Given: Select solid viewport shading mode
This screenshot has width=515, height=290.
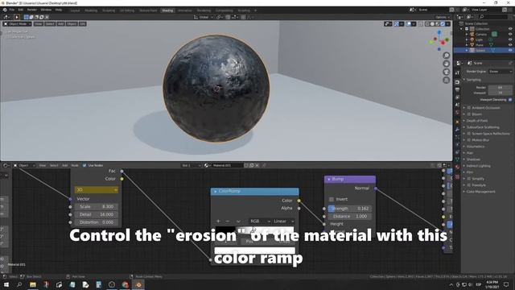Looking at the screenshot, I should click(x=432, y=24).
